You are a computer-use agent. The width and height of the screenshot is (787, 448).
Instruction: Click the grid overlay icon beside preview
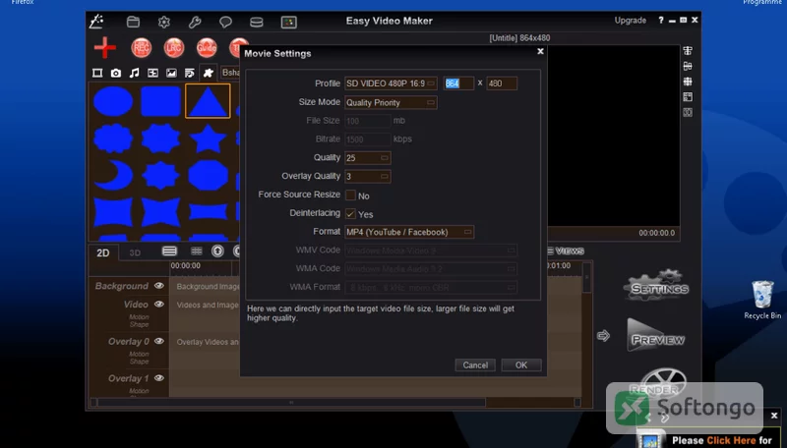pos(688,82)
